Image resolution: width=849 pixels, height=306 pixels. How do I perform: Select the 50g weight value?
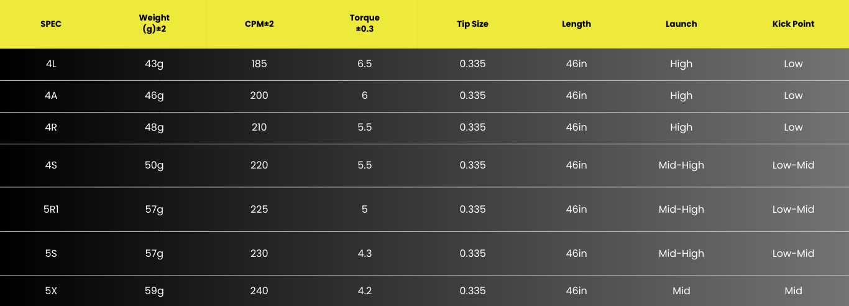pos(154,165)
